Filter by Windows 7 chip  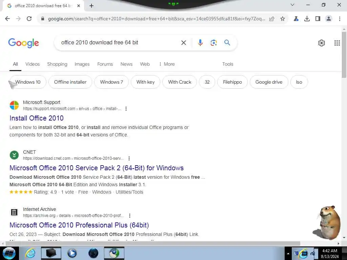(x=111, y=82)
